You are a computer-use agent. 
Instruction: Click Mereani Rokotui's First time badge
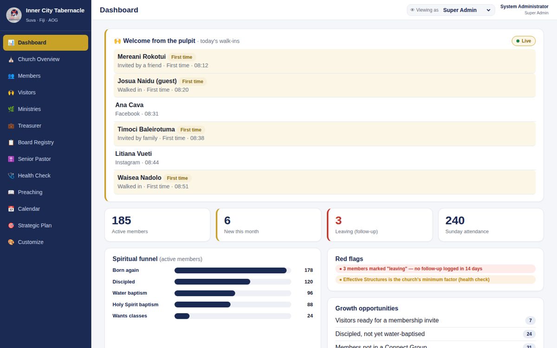182,57
